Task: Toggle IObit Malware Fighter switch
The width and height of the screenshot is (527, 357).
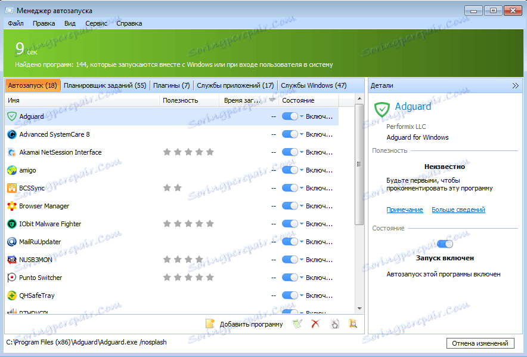Action: (x=290, y=224)
